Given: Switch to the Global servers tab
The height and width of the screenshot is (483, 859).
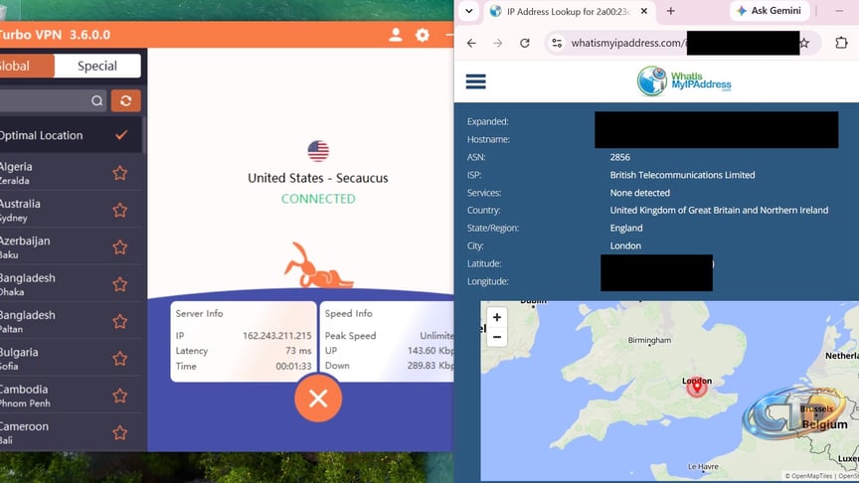Looking at the screenshot, I should point(27,67).
